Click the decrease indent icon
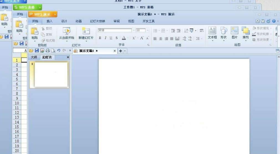 [x=173, y=31]
